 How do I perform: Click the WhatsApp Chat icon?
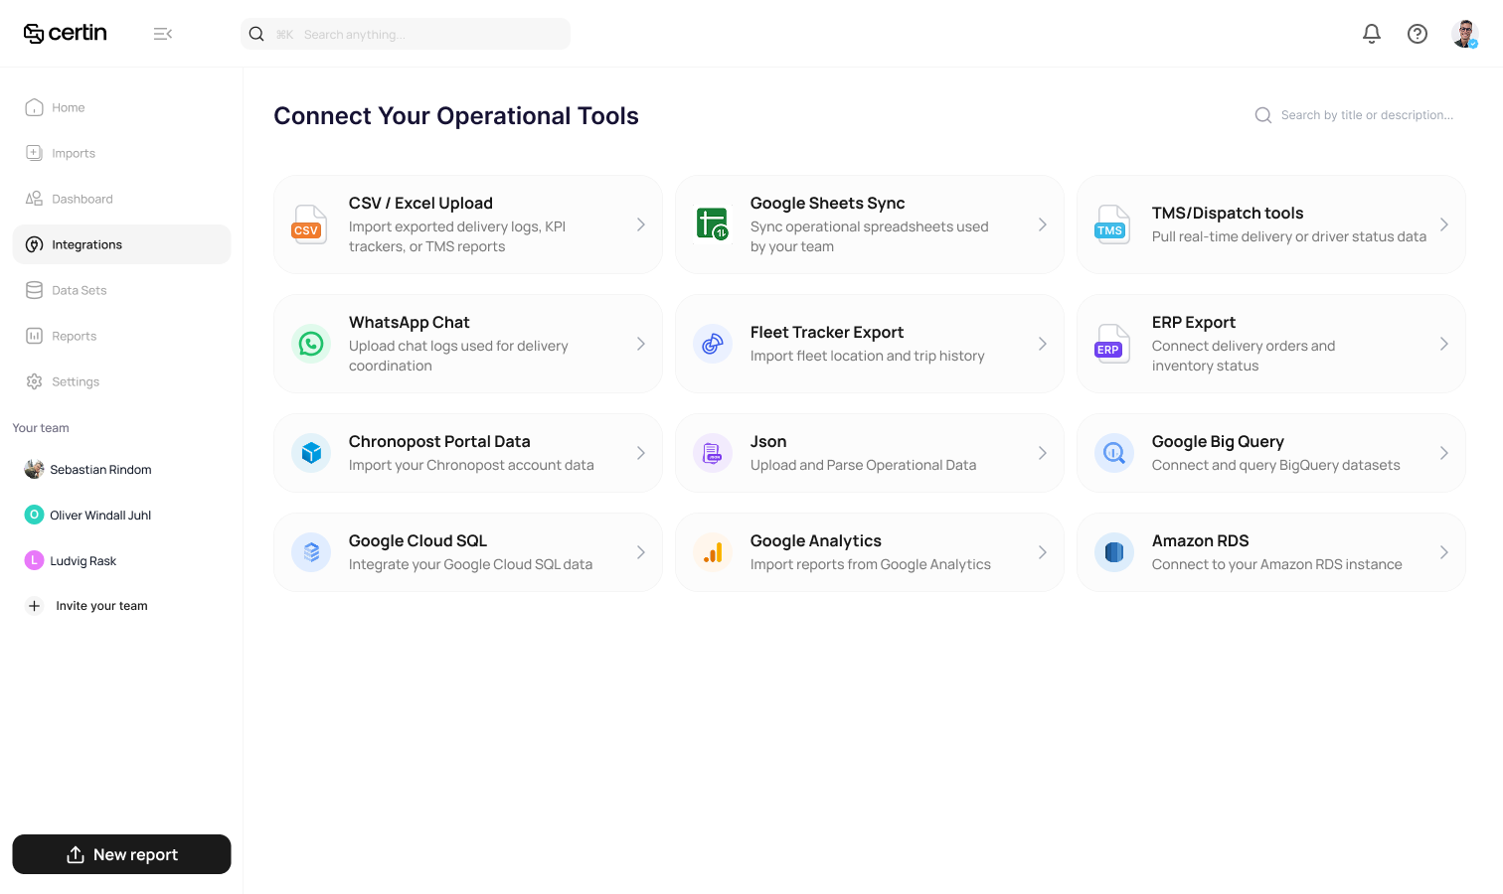(x=311, y=344)
